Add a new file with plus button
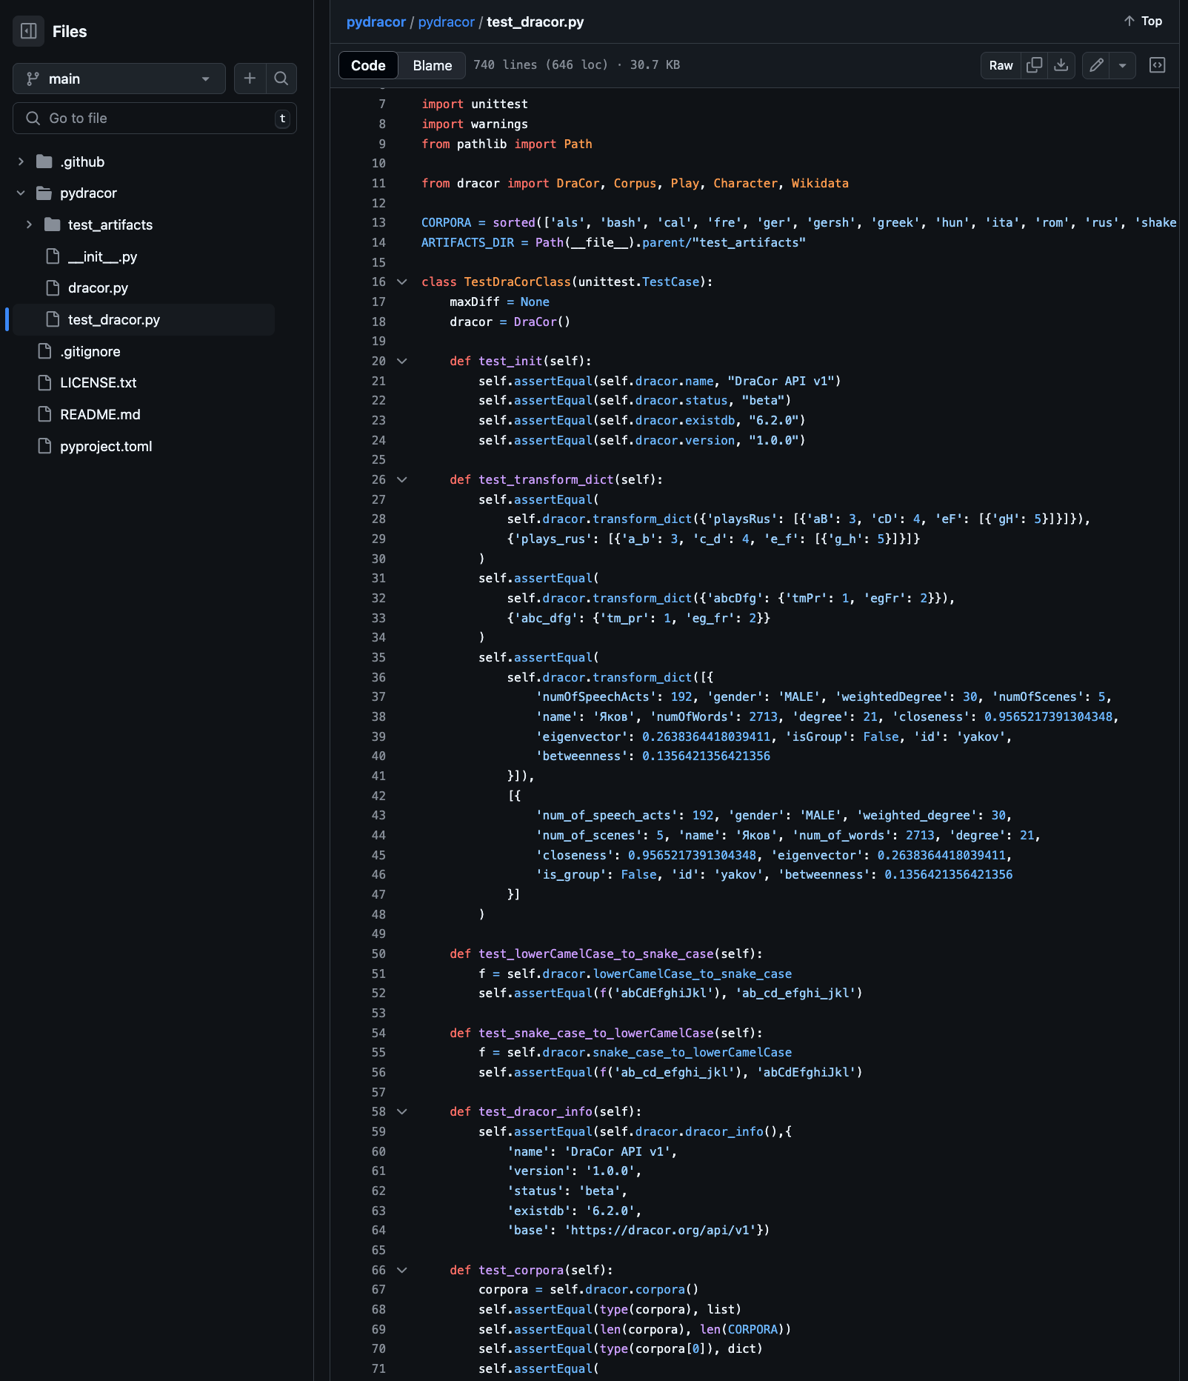Viewport: 1188px width, 1381px height. (x=250, y=79)
